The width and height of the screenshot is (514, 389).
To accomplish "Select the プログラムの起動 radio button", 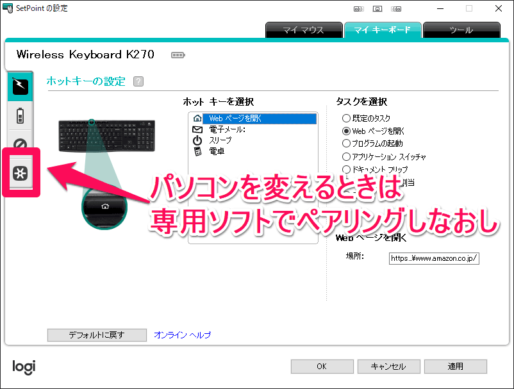I will pos(347,144).
